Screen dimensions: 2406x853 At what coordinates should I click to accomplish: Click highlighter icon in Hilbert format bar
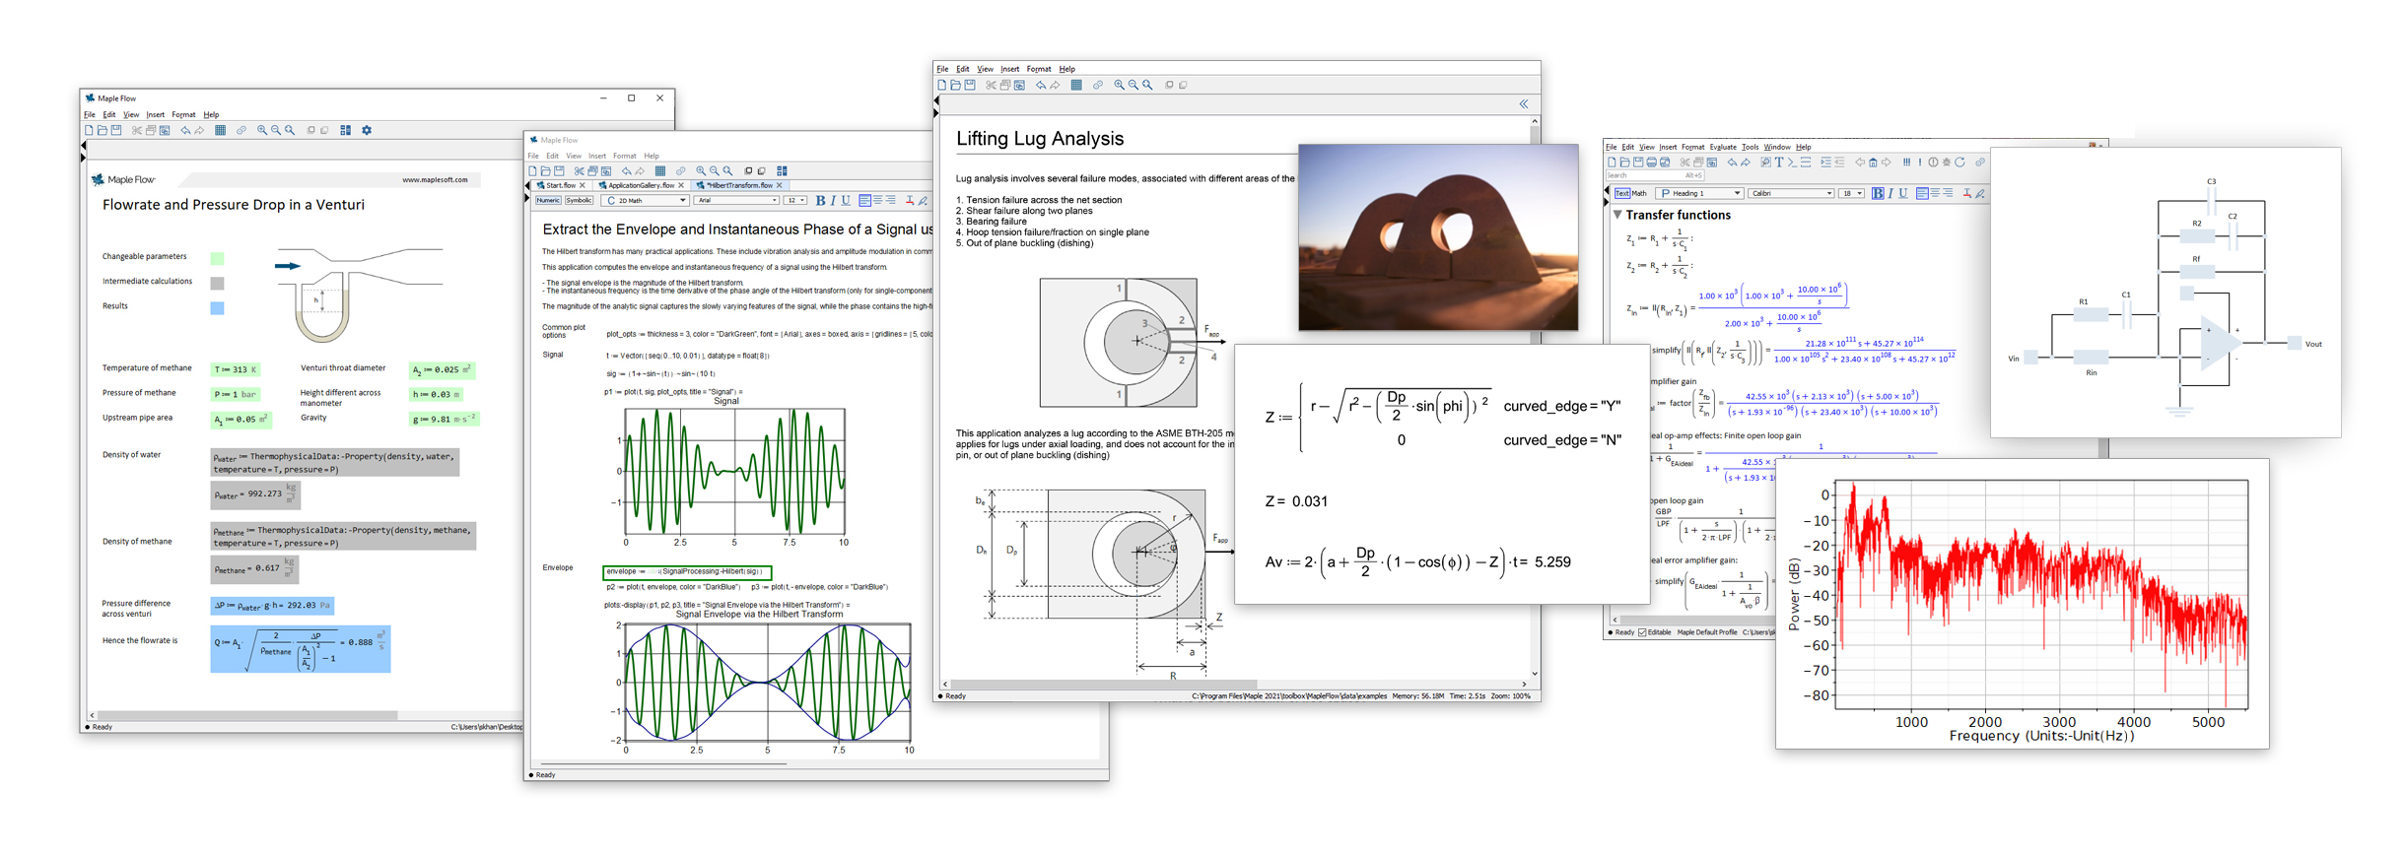coord(923,200)
